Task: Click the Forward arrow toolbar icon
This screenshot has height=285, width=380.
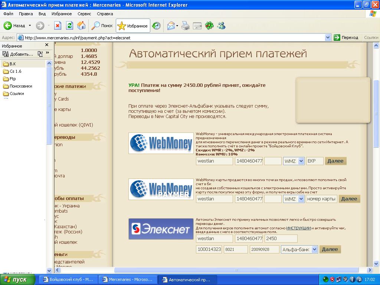Action: (40, 26)
